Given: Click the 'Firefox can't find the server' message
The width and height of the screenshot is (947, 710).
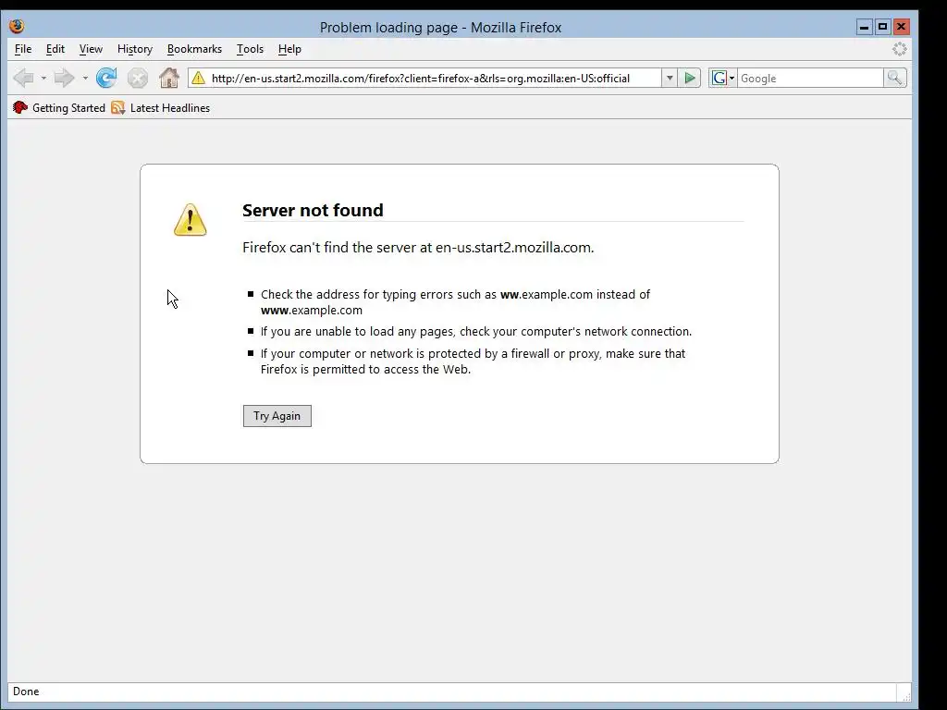Looking at the screenshot, I should click(418, 248).
